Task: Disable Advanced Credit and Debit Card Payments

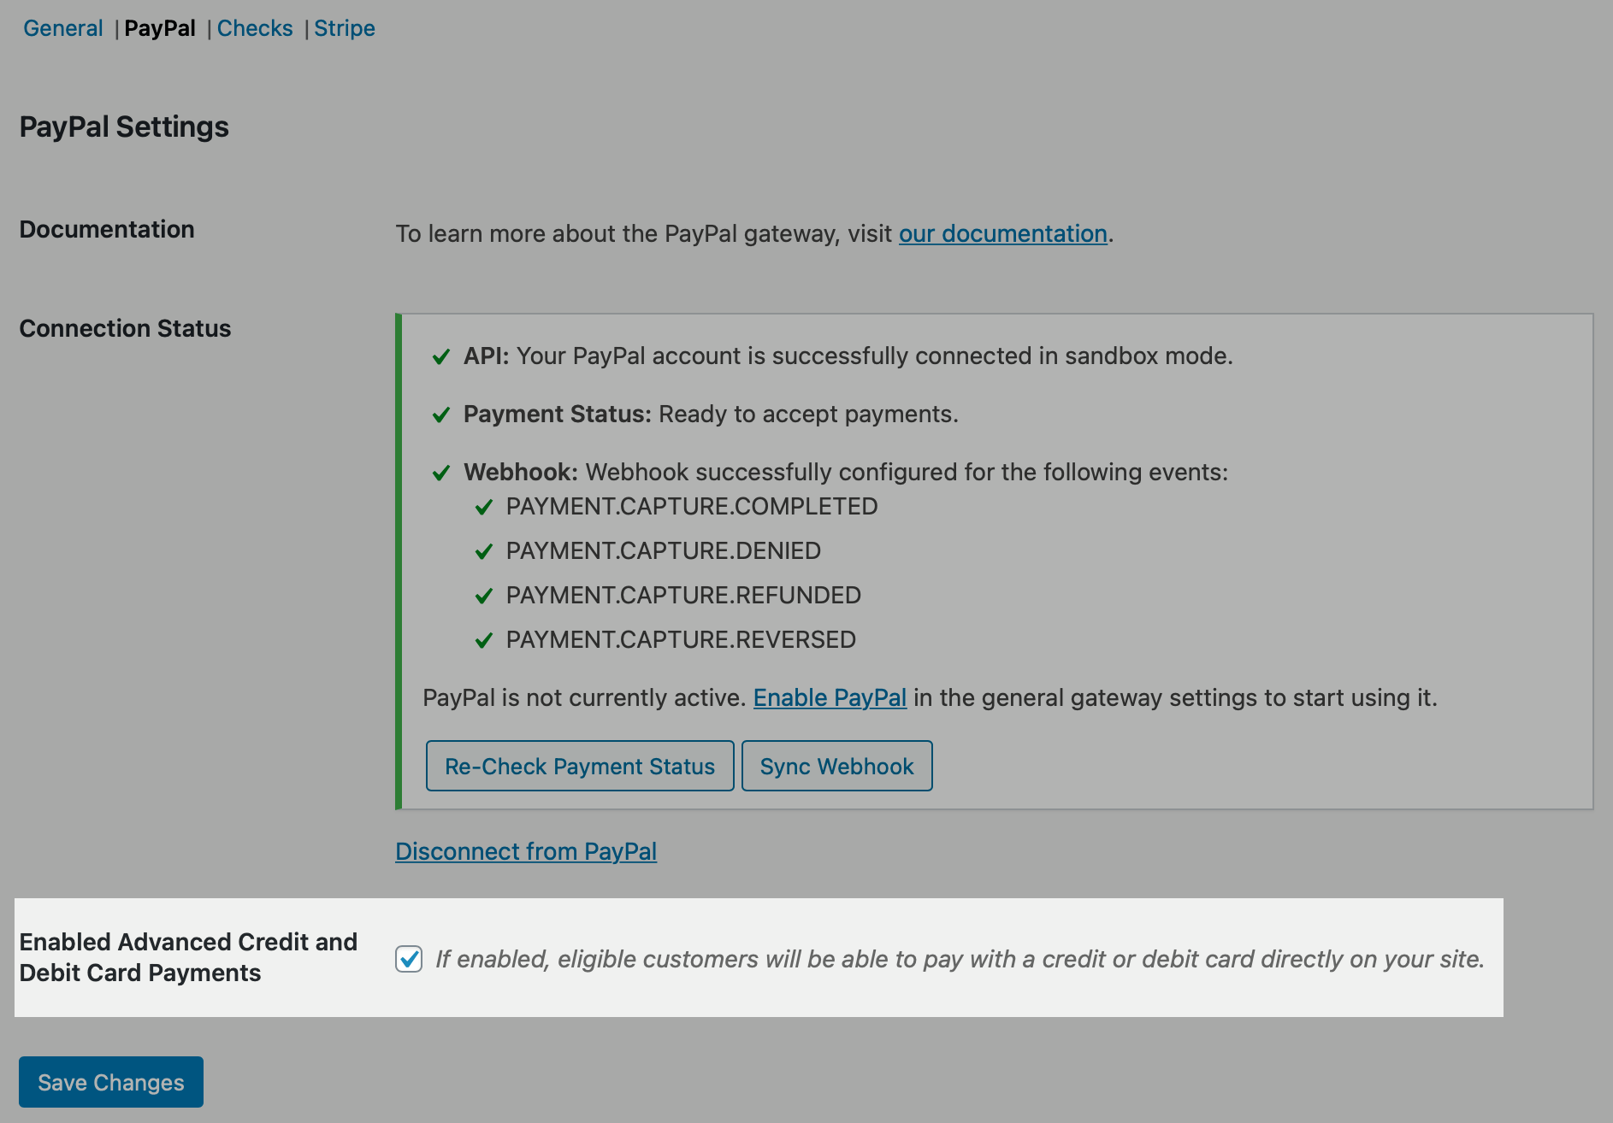Action: (x=408, y=959)
